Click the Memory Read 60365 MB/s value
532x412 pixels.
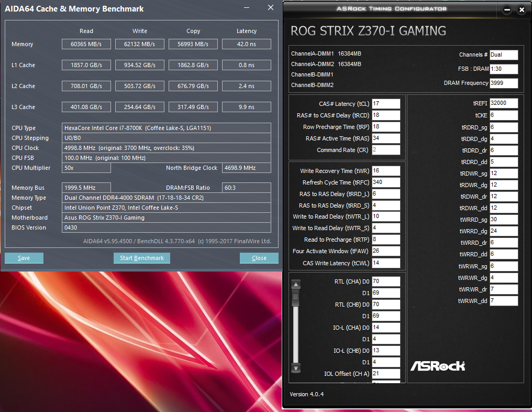click(x=86, y=44)
